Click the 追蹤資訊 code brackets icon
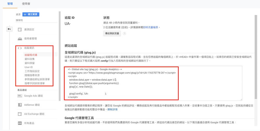The height and width of the screenshot is (131, 260). click(x=20, y=48)
